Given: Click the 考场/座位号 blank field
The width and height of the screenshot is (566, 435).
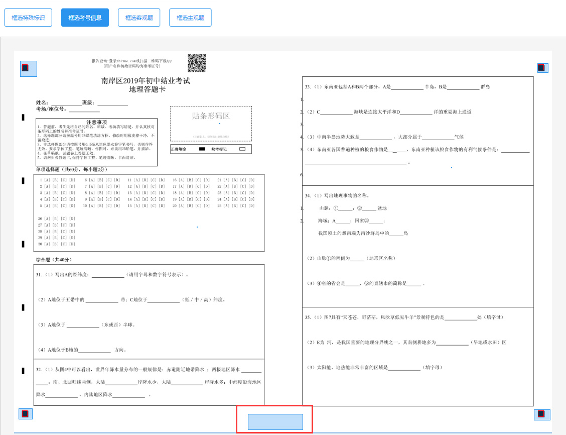Looking at the screenshot, I should (x=84, y=110).
